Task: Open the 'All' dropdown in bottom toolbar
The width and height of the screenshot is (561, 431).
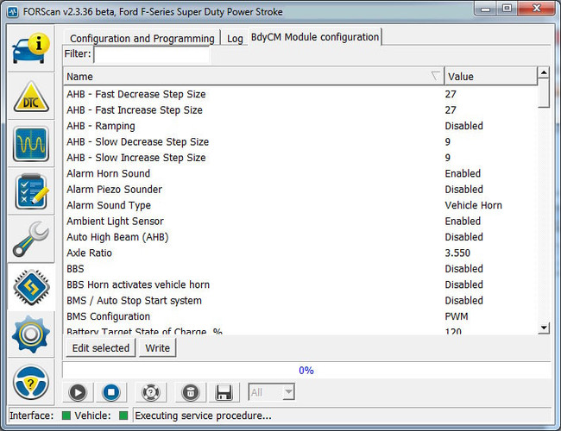Action: click(x=272, y=392)
